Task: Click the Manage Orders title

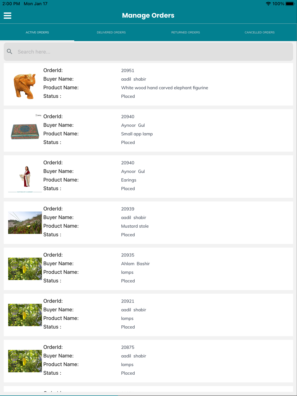Action: click(x=148, y=15)
